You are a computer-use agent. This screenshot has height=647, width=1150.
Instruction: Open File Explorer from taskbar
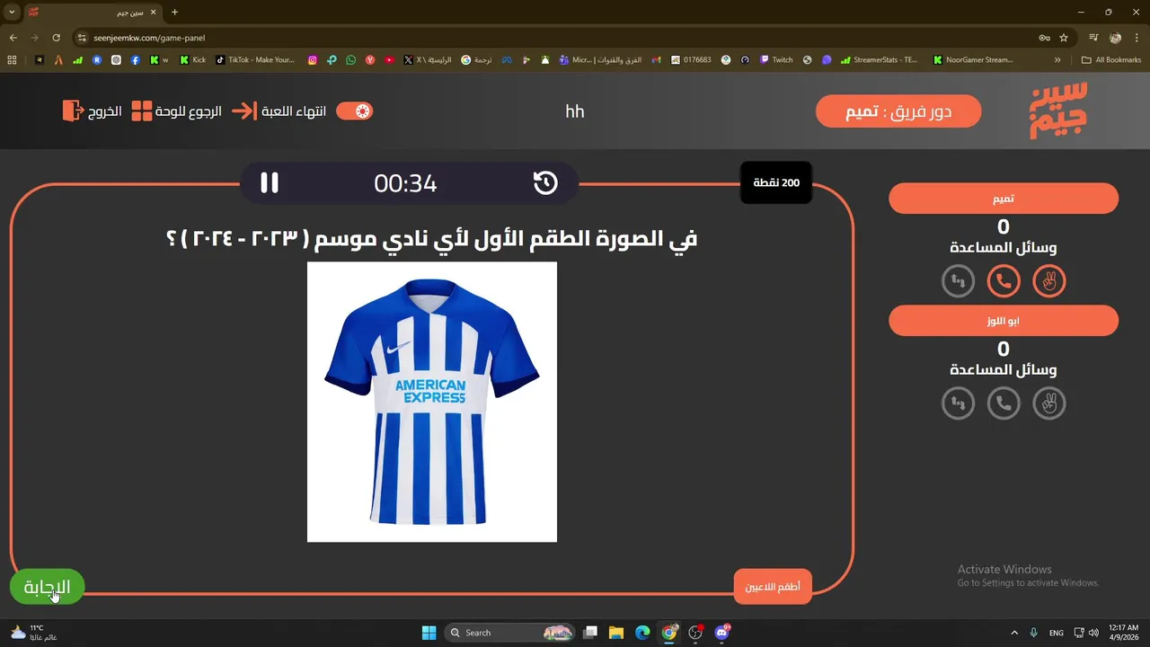coord(616,633)
